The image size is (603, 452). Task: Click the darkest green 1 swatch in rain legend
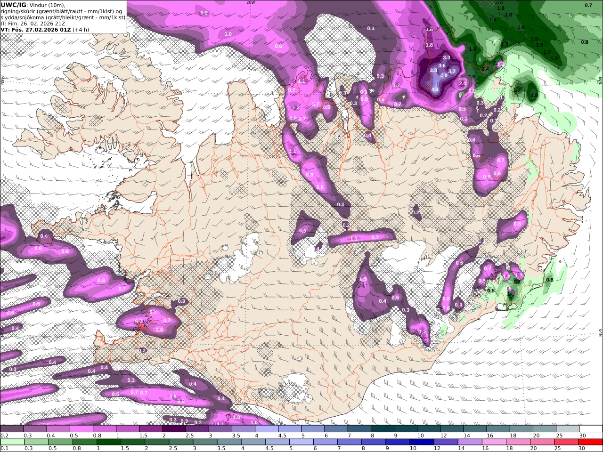coord(109,442)
